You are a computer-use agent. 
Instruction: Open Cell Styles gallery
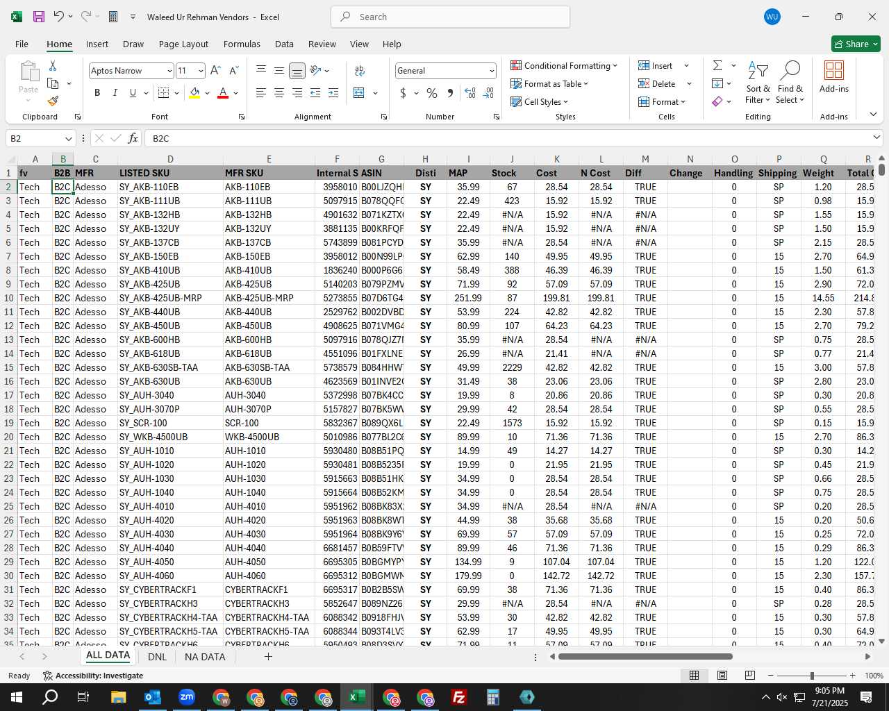click(539, 101)
